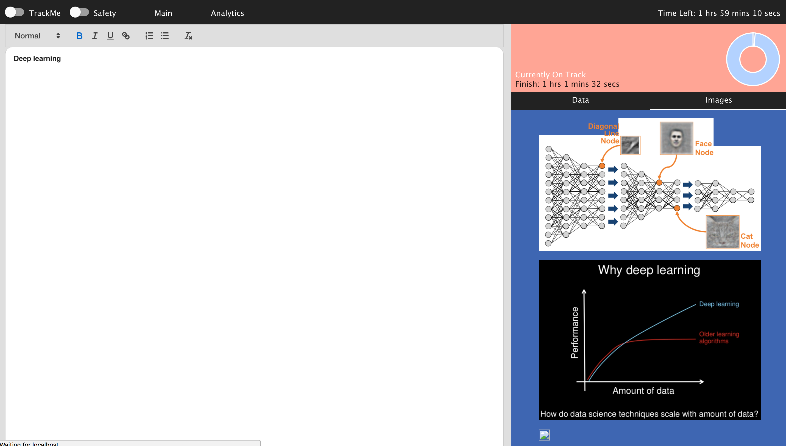Toggle bold formatting
The height and width of the screenshot is (446, 786).
[x=79, y=36]
